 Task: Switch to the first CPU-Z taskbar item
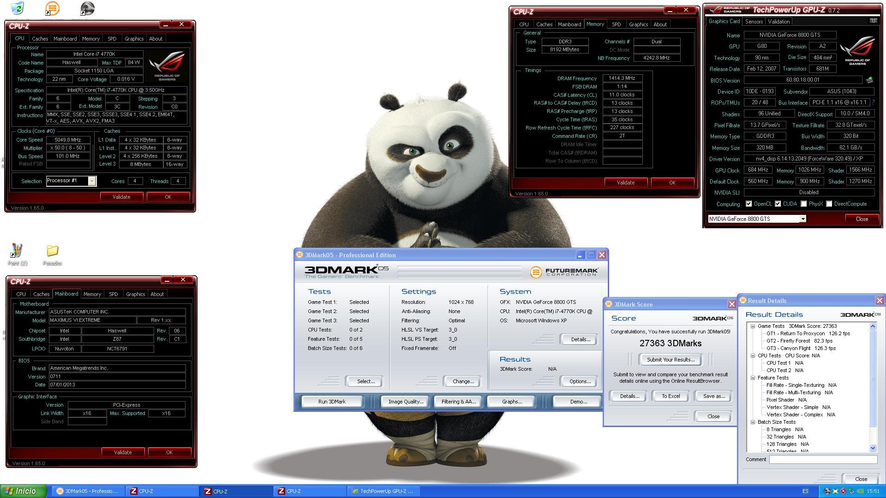[162, 491]
